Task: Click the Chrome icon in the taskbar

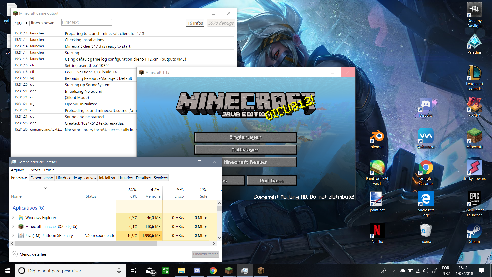Action: pyautogui.click(x=213, y=271)
